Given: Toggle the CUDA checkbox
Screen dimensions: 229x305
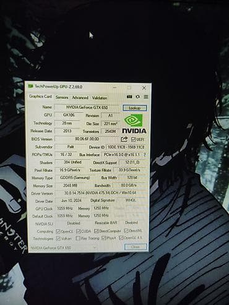Looking at the screenshot, I should [78, 231].
